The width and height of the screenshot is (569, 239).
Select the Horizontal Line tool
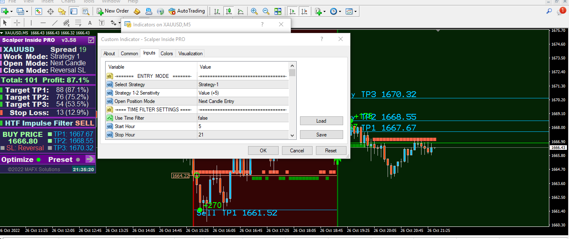(x=43, y=23)
